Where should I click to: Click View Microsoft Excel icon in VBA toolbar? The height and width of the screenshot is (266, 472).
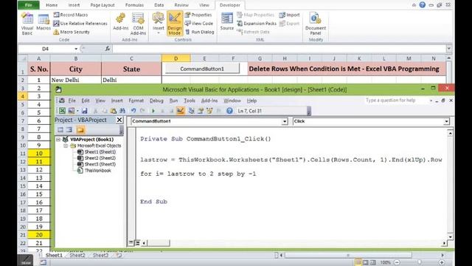click(x=62, y=111)
